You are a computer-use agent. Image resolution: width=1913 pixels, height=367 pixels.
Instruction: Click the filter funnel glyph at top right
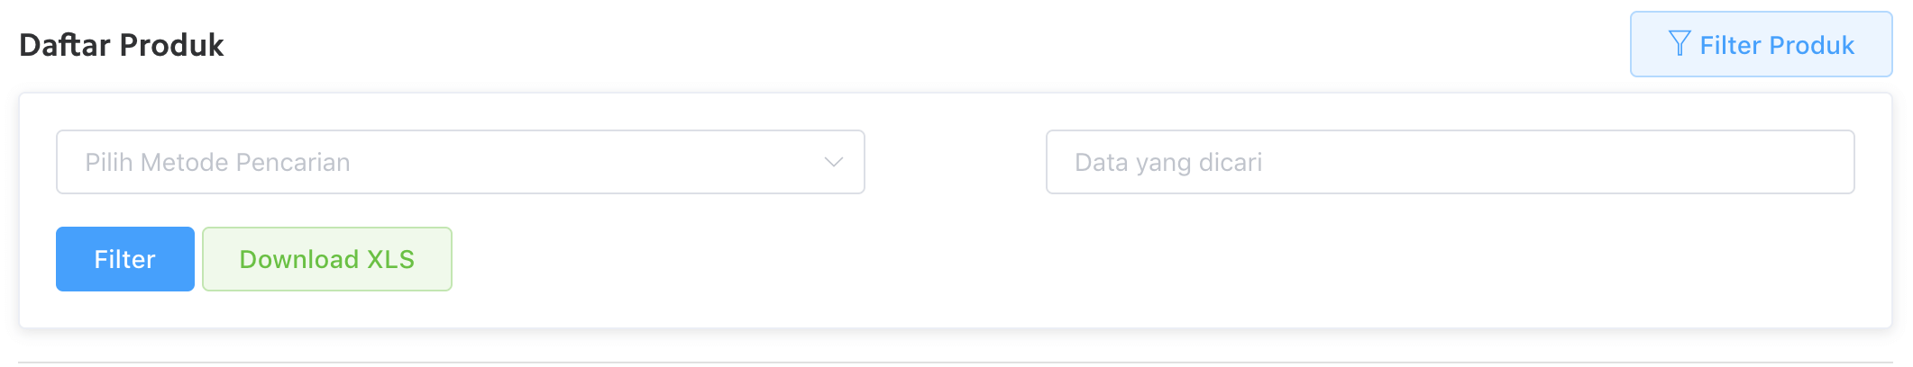1679,43
